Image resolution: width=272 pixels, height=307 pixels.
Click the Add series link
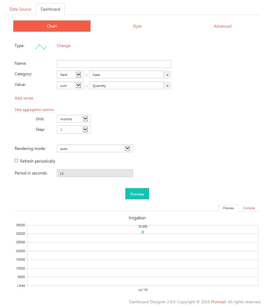click(x=24, y=98)
